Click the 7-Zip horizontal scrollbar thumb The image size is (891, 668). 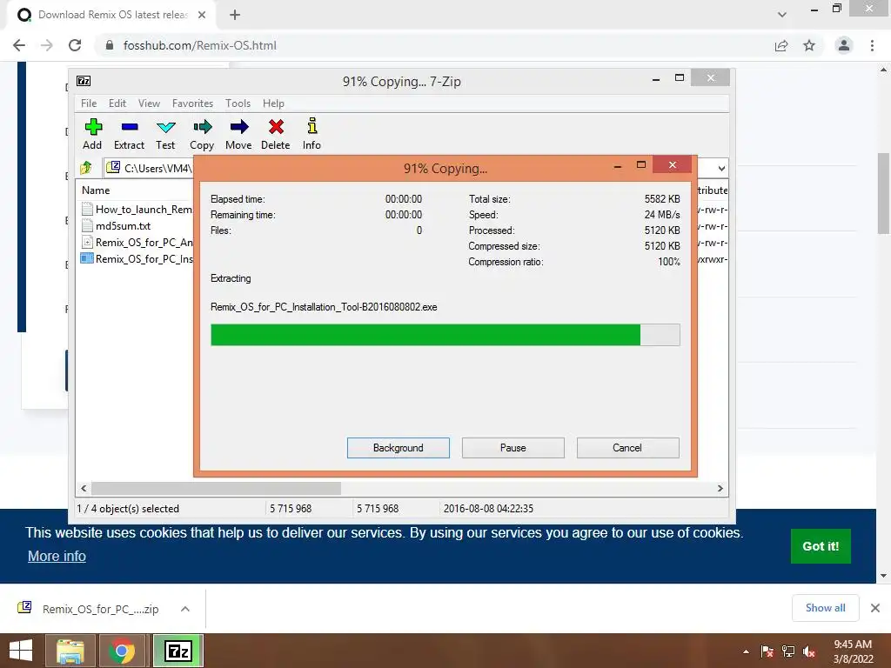[216, 489]
